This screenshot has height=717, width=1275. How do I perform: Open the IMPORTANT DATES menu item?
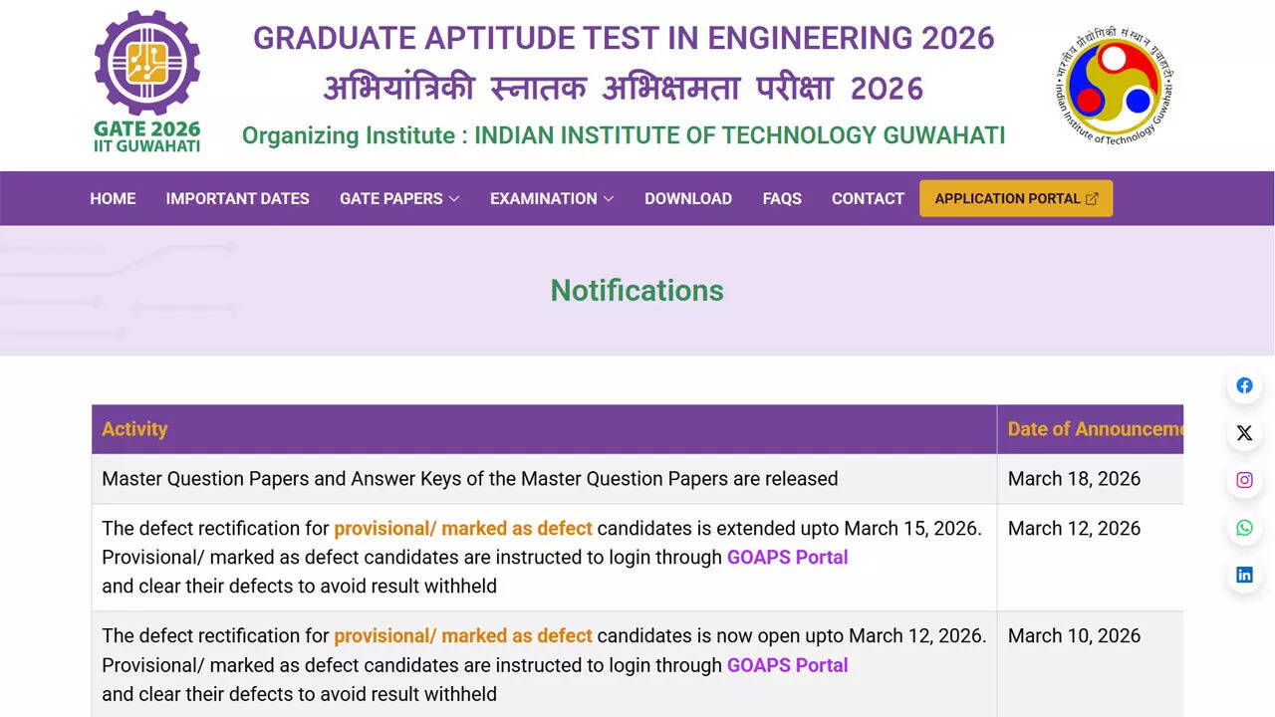pos(237,198)
